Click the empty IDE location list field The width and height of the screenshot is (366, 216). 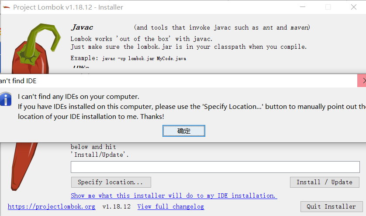(215, 167)
